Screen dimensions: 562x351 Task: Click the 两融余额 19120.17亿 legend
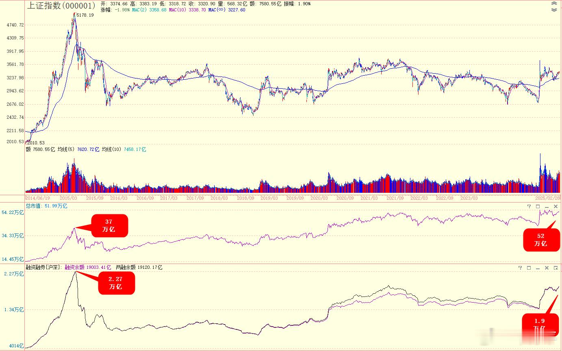pos(139,268)
